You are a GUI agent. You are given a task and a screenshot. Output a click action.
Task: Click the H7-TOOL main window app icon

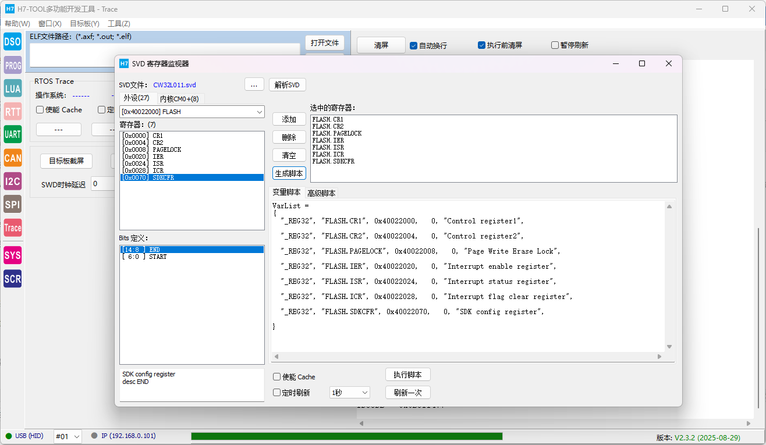point(9,9)
